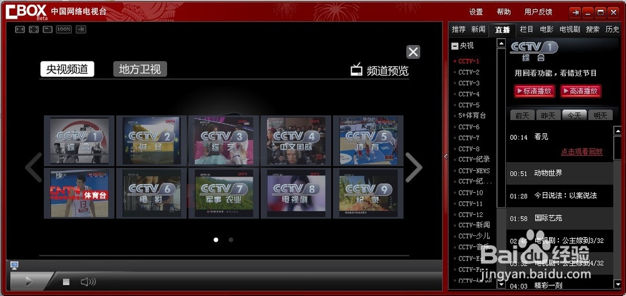626x296 pixels.
Task: Click the arrow-to-bar icon in the video toolbar
Action: click(x=81, y=29)
